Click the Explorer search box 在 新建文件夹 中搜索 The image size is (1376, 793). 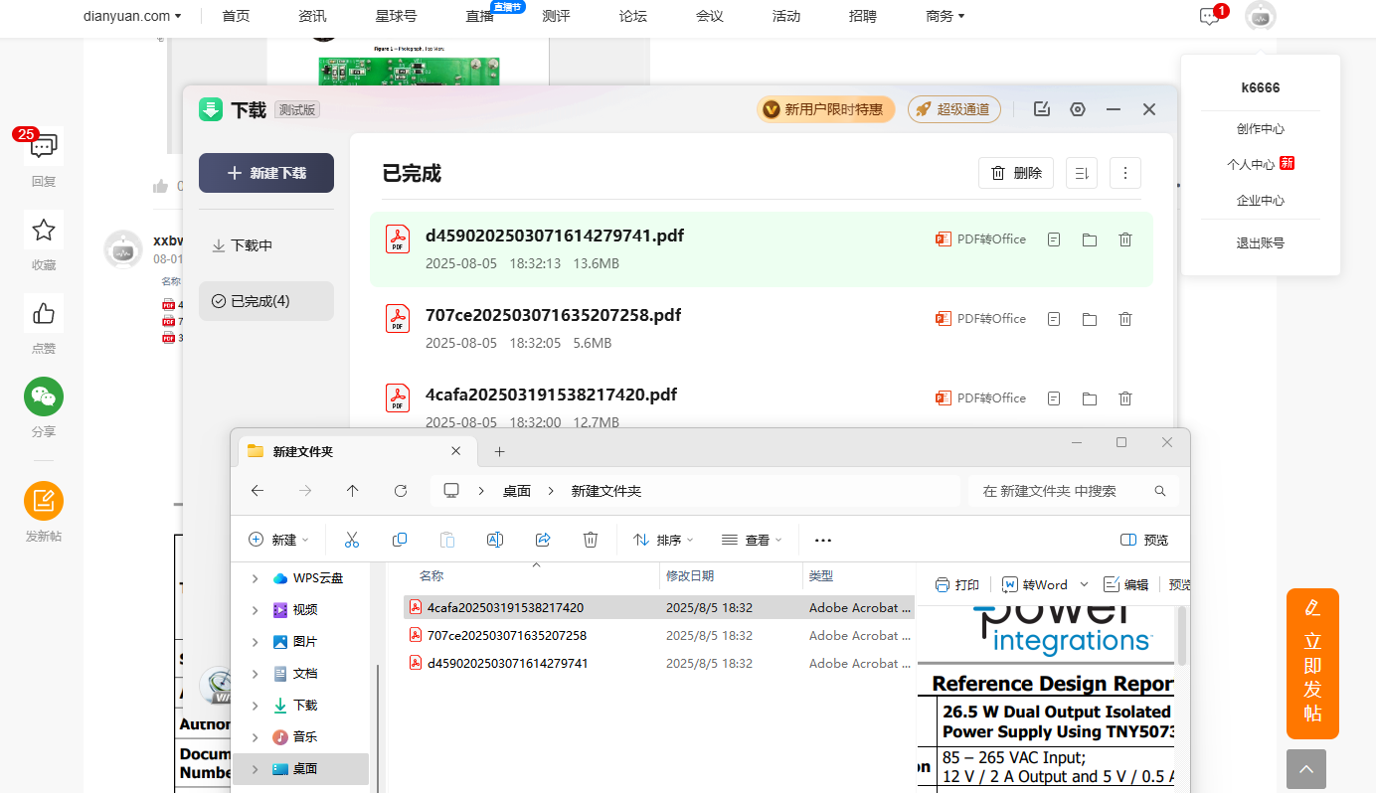(x=1074, y=491)
